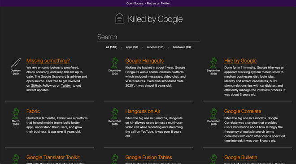The image size is (296, 164).
Task: Open the Google Translator Toolkit heading link
Action: [53, 157]
